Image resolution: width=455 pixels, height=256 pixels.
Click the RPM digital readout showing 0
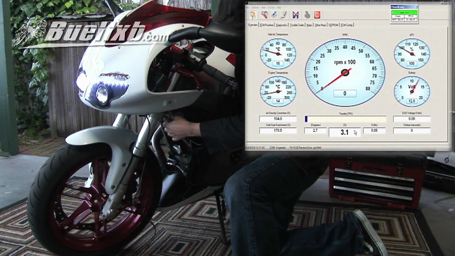[344, 94]
